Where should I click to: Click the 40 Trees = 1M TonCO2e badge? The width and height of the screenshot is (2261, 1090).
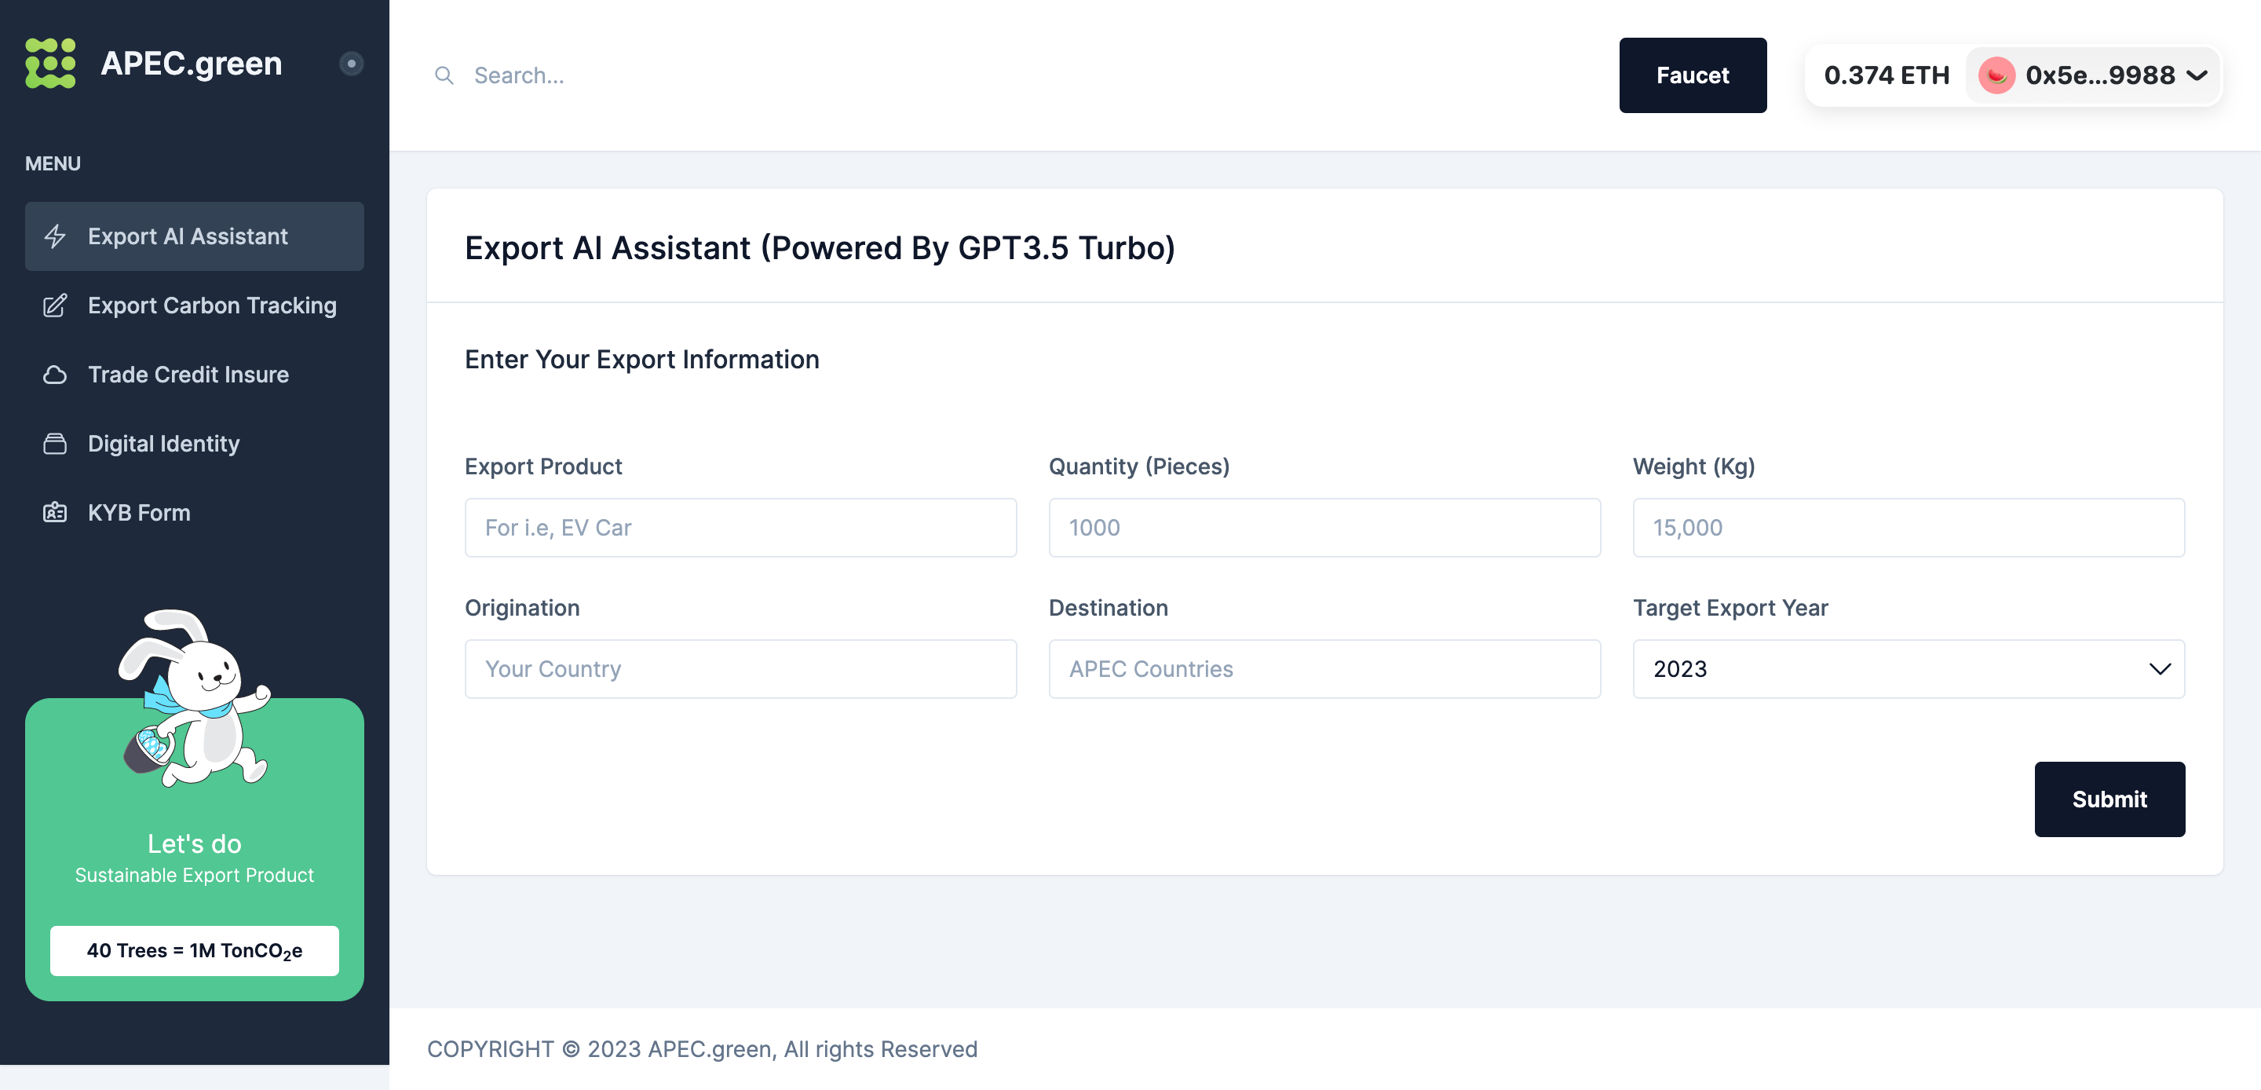tap(194, 950)
